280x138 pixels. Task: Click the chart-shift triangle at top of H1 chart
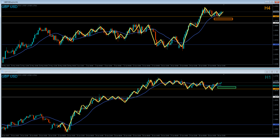tap(224, 75)
